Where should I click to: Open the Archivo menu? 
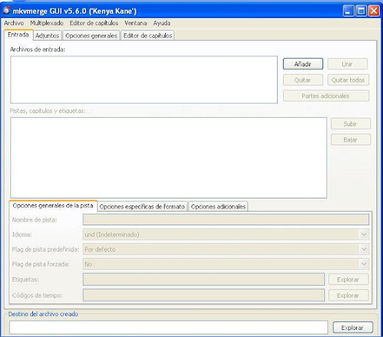(x=14, y=23)
